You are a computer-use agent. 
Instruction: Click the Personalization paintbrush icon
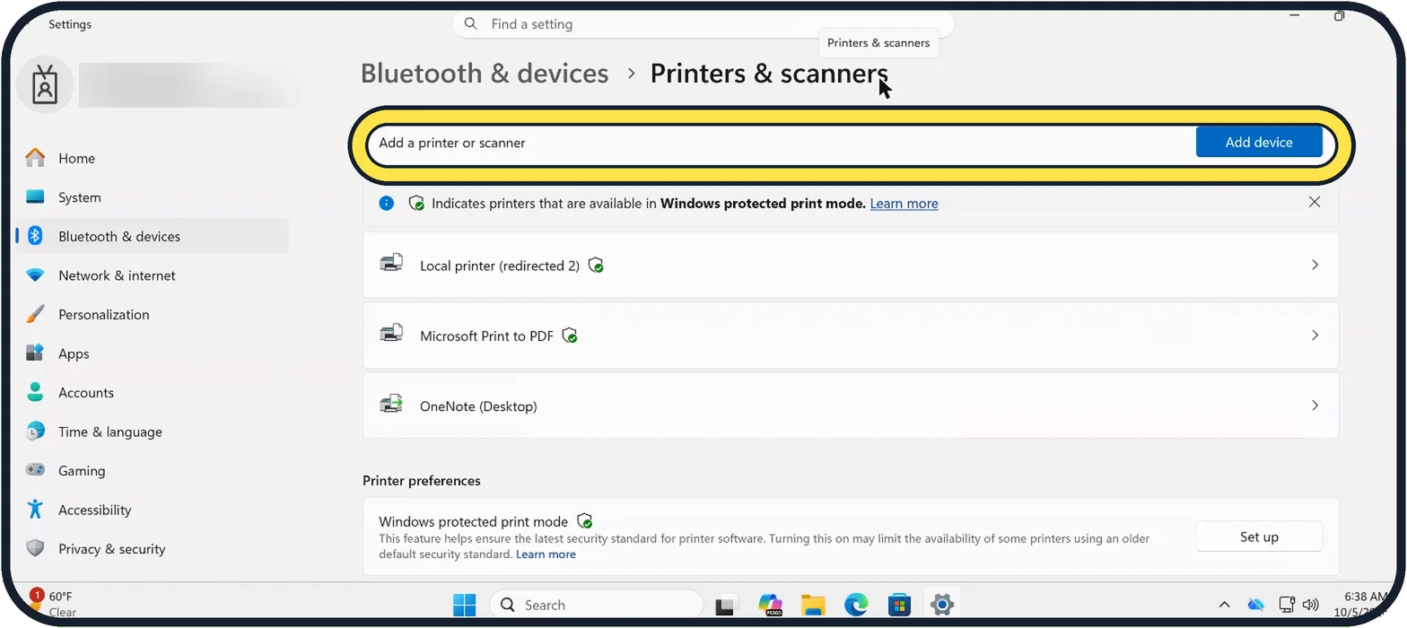(x=35, y=314)
